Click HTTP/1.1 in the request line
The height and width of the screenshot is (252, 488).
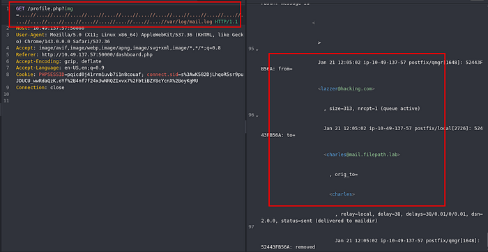click(x=227, y=22)
